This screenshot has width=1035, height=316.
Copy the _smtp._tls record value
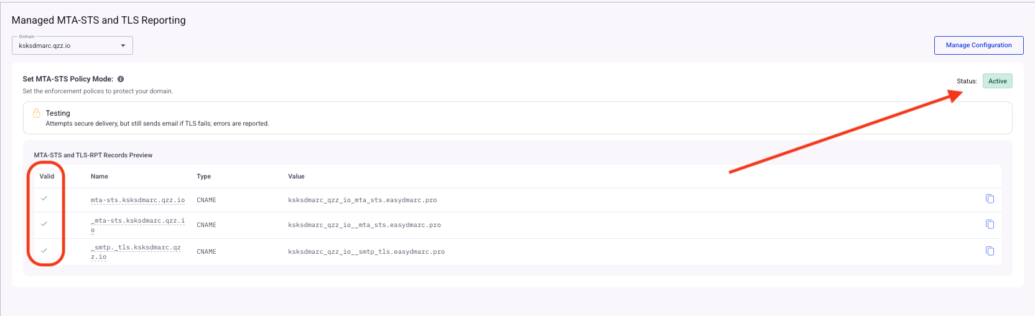click(990, 251)
